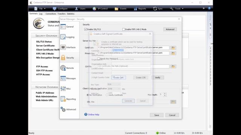Click Cancel in Server Manager dialog
The height and width of the screenshot is (135, 241).
coord(172,115)
